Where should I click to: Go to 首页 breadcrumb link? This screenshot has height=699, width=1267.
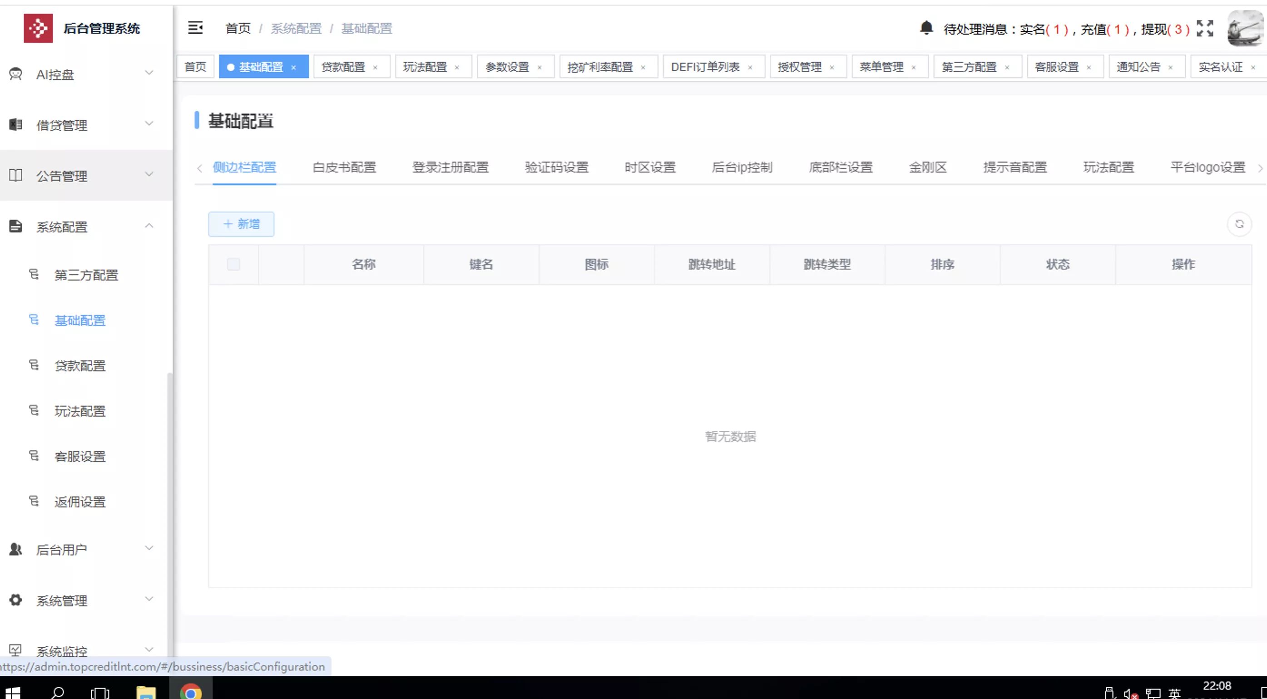pyautogui.click(x=238, y=29)
